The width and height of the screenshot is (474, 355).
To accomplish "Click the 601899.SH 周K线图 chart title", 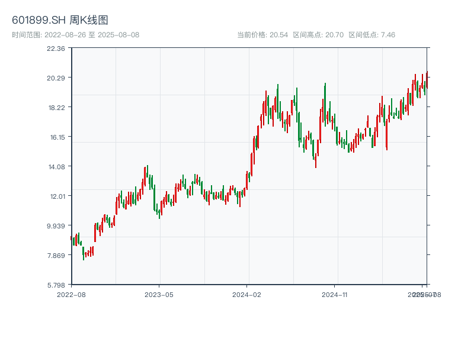I will pos(60,21).
